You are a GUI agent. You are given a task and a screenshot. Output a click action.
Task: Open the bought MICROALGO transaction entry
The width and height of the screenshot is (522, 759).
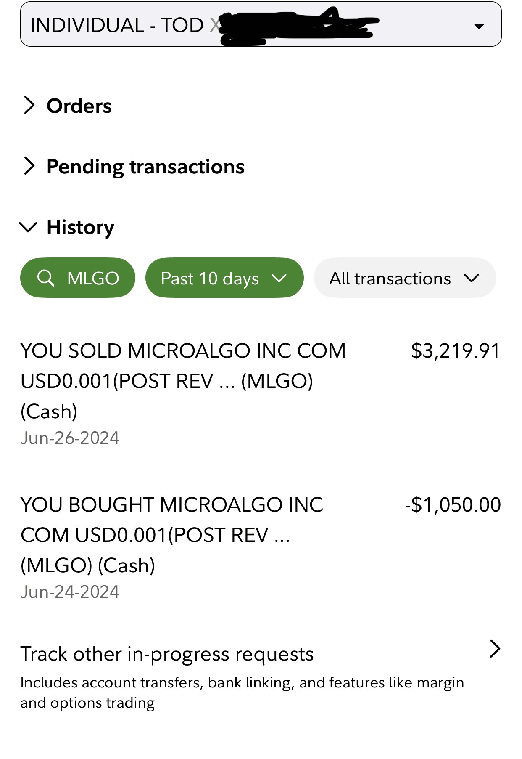point(172,535)
